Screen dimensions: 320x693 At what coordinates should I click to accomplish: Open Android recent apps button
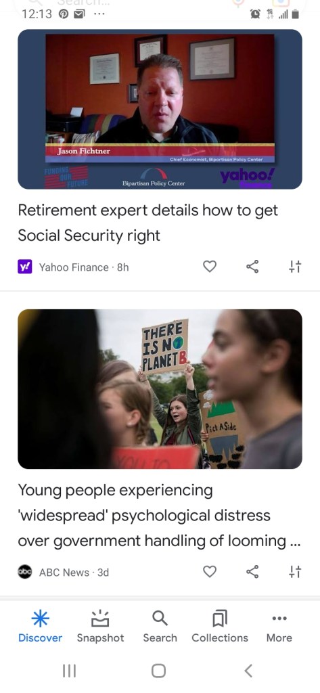69,671
